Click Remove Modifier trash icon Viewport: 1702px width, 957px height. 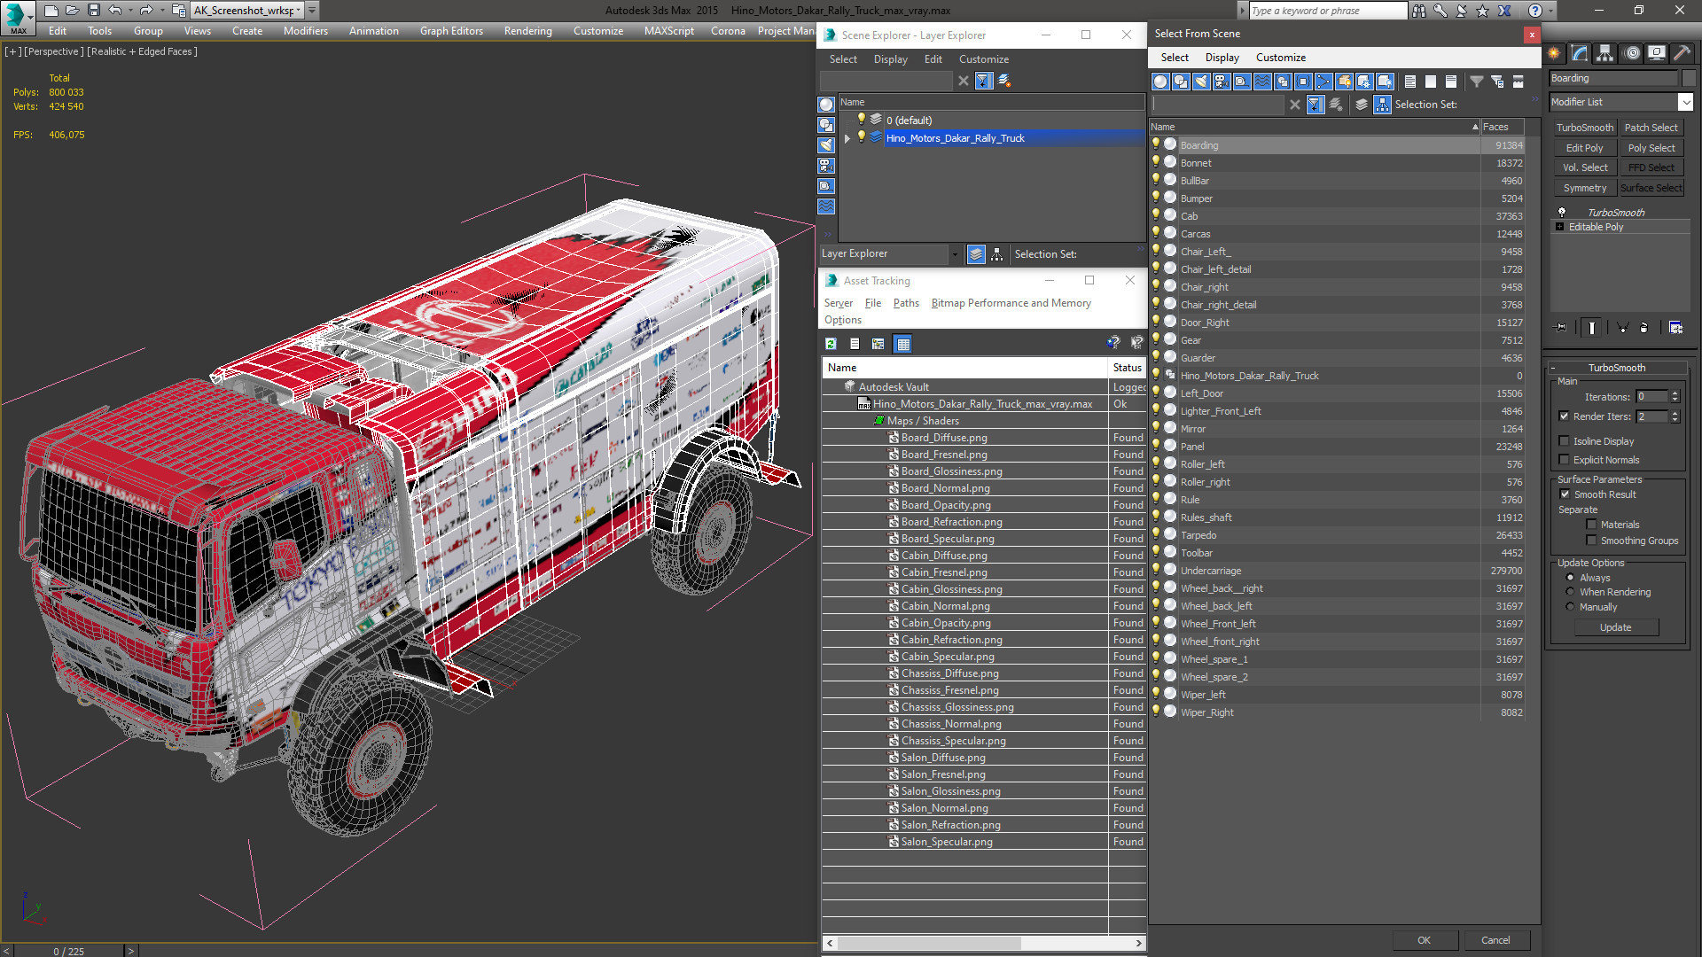(x=1643, y=328)
